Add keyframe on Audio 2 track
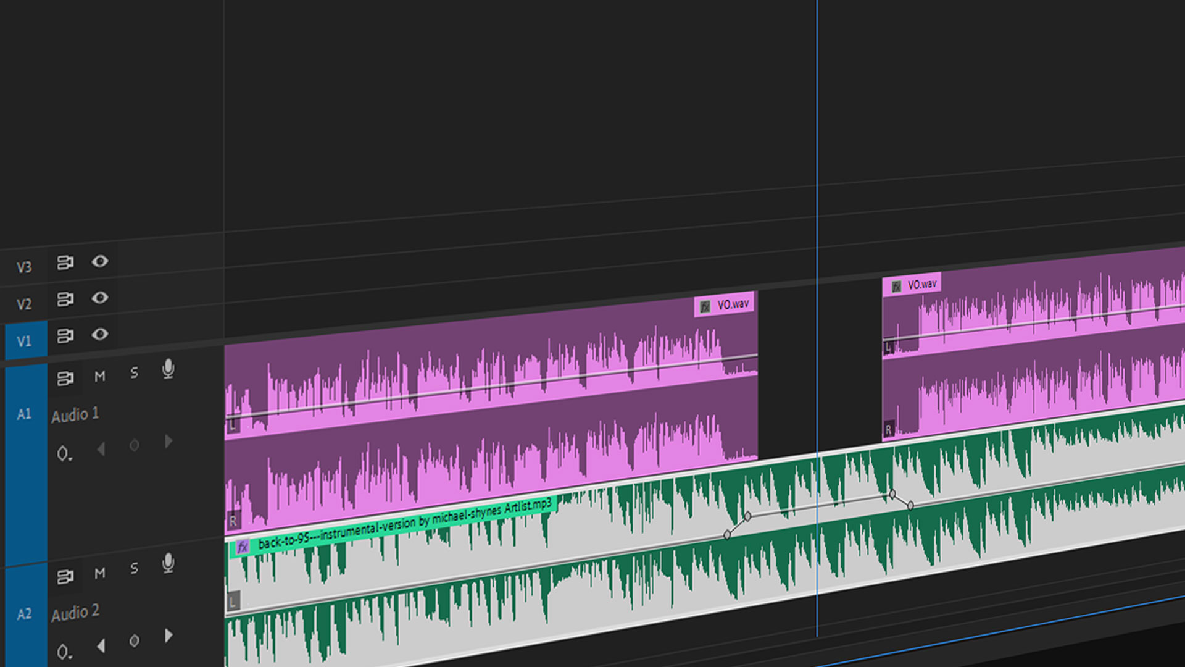Image resolution: width=1185 pixels, height=667 pixels. [x=134, y=641]
